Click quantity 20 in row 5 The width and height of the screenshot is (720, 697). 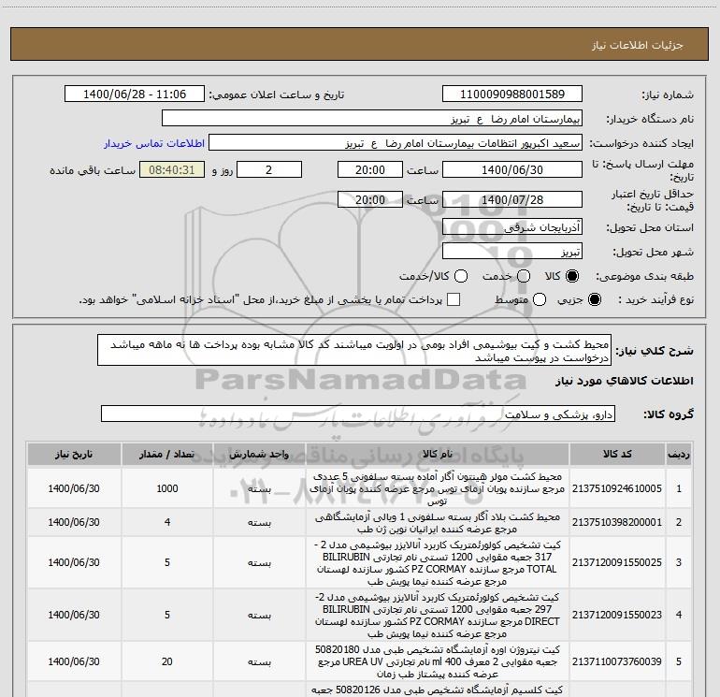(x=167, y=661)
